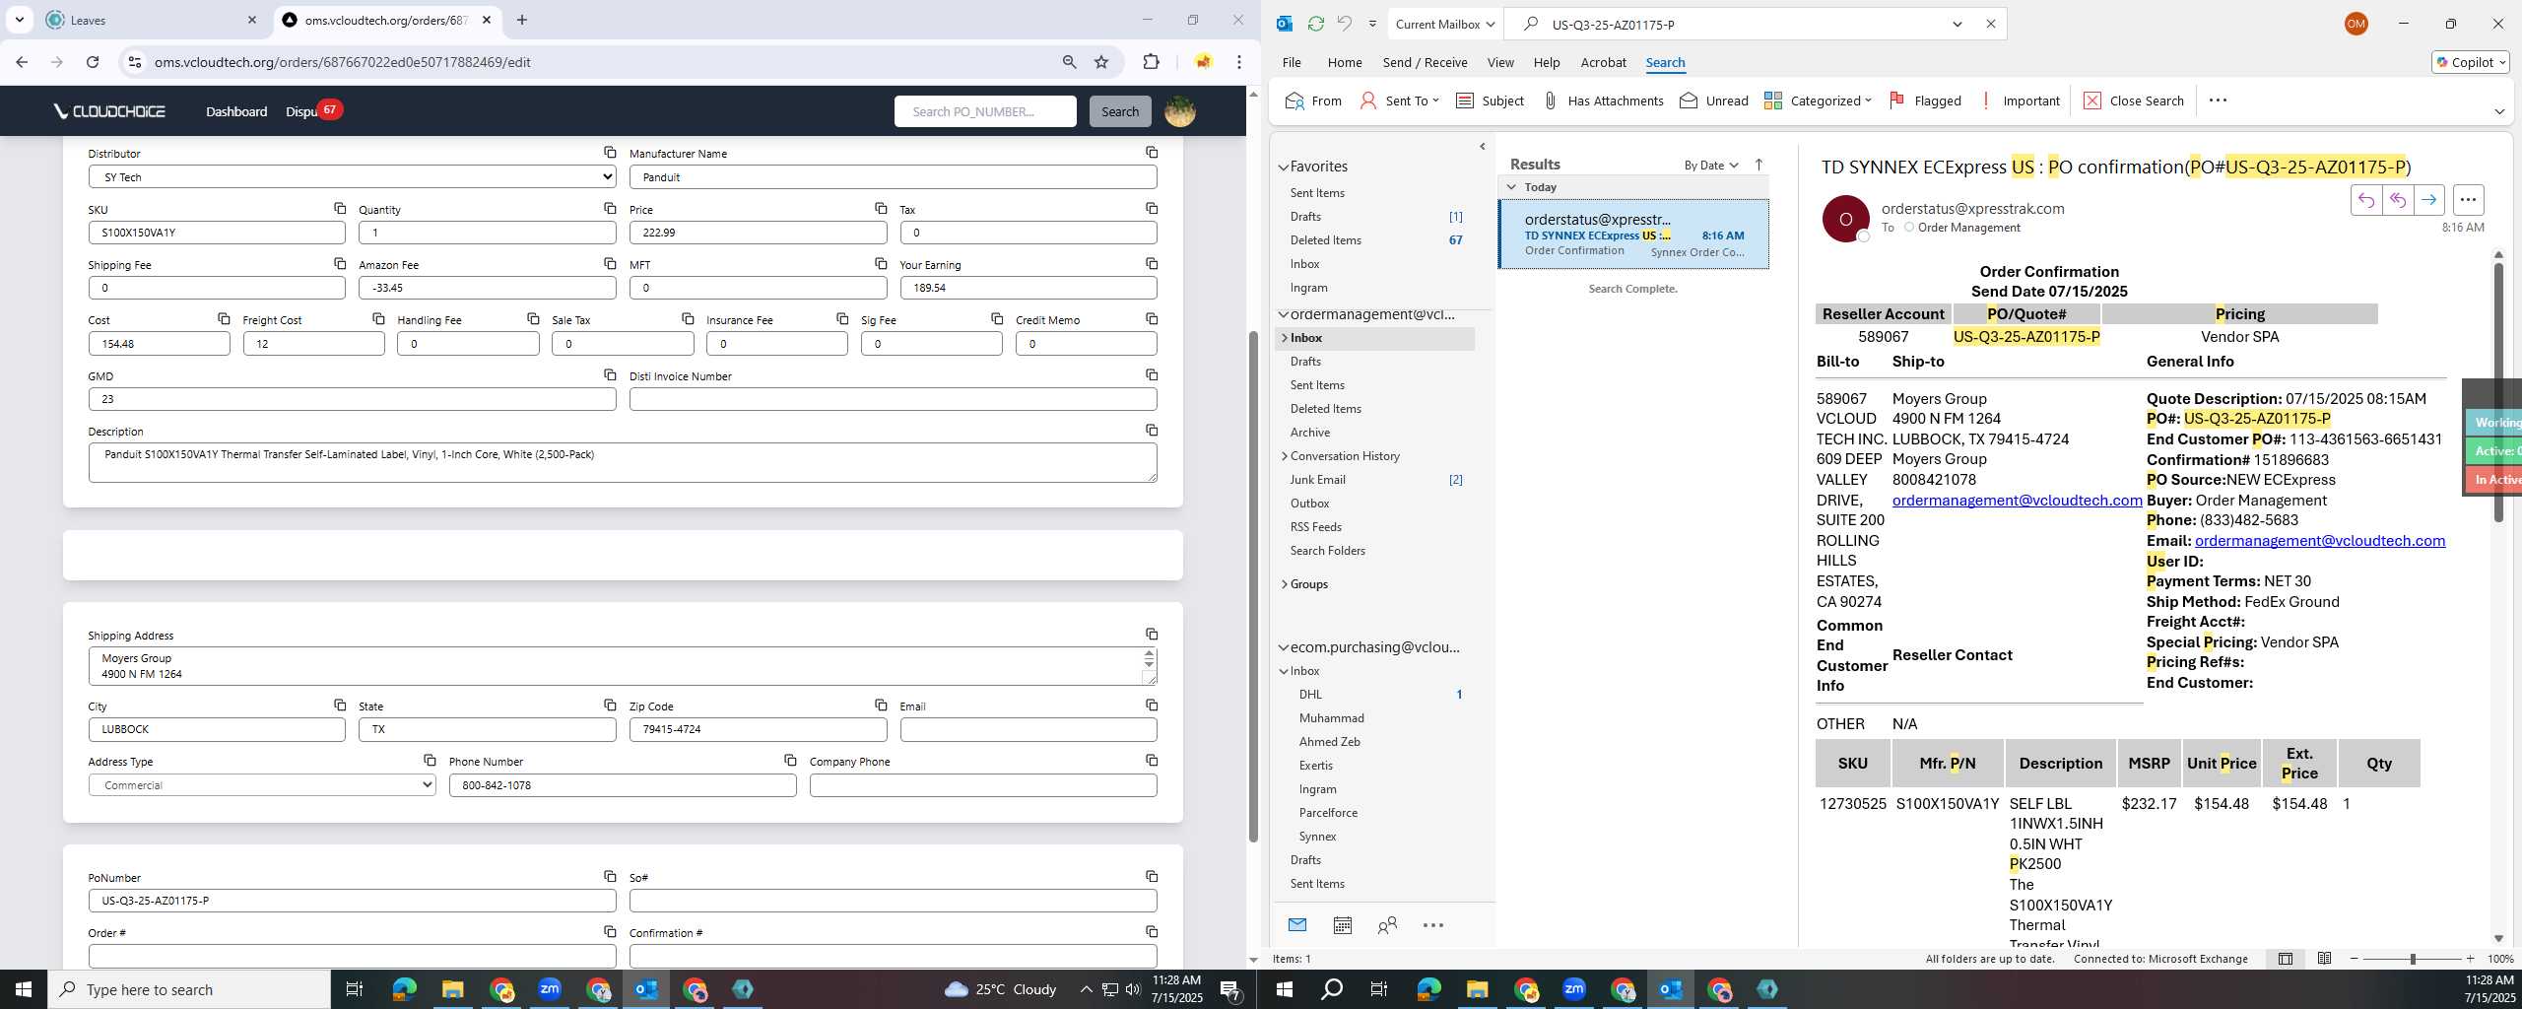
Task: Click the Search PO_NUMBER input field
Action: click(x=985, y=111)
